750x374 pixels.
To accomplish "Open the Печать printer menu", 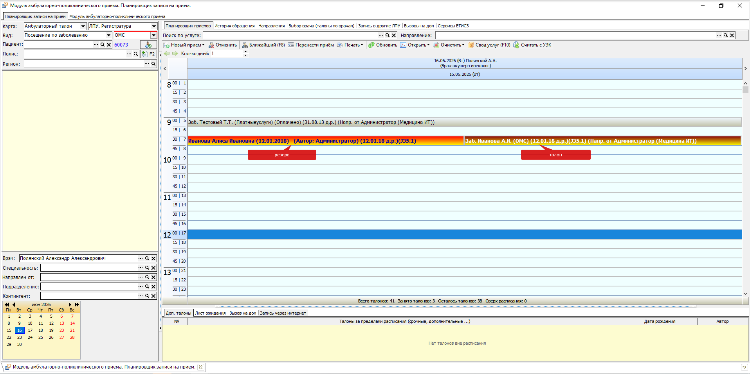I will (x=350, y=45).
